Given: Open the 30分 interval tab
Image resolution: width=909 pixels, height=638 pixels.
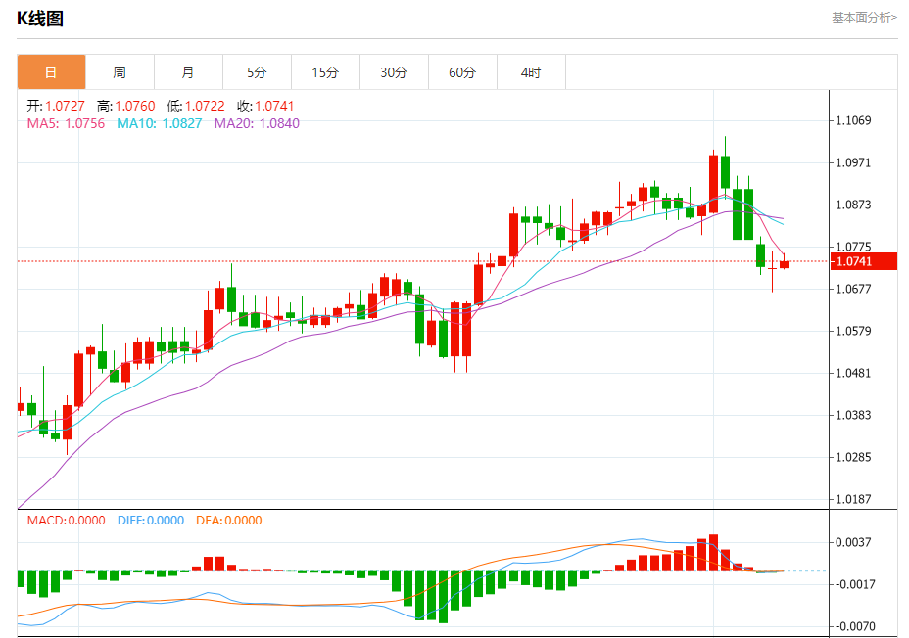Looking at the screenshot, I should [394, 72].
